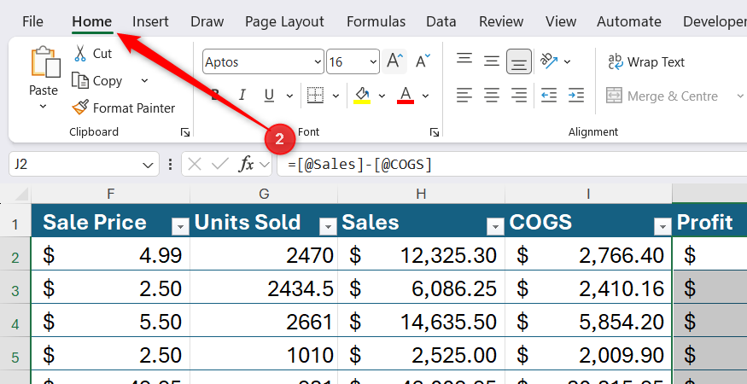Viewport: 747px width, 384px height.
Task: Align text to the left
Action: click(464, 96)
